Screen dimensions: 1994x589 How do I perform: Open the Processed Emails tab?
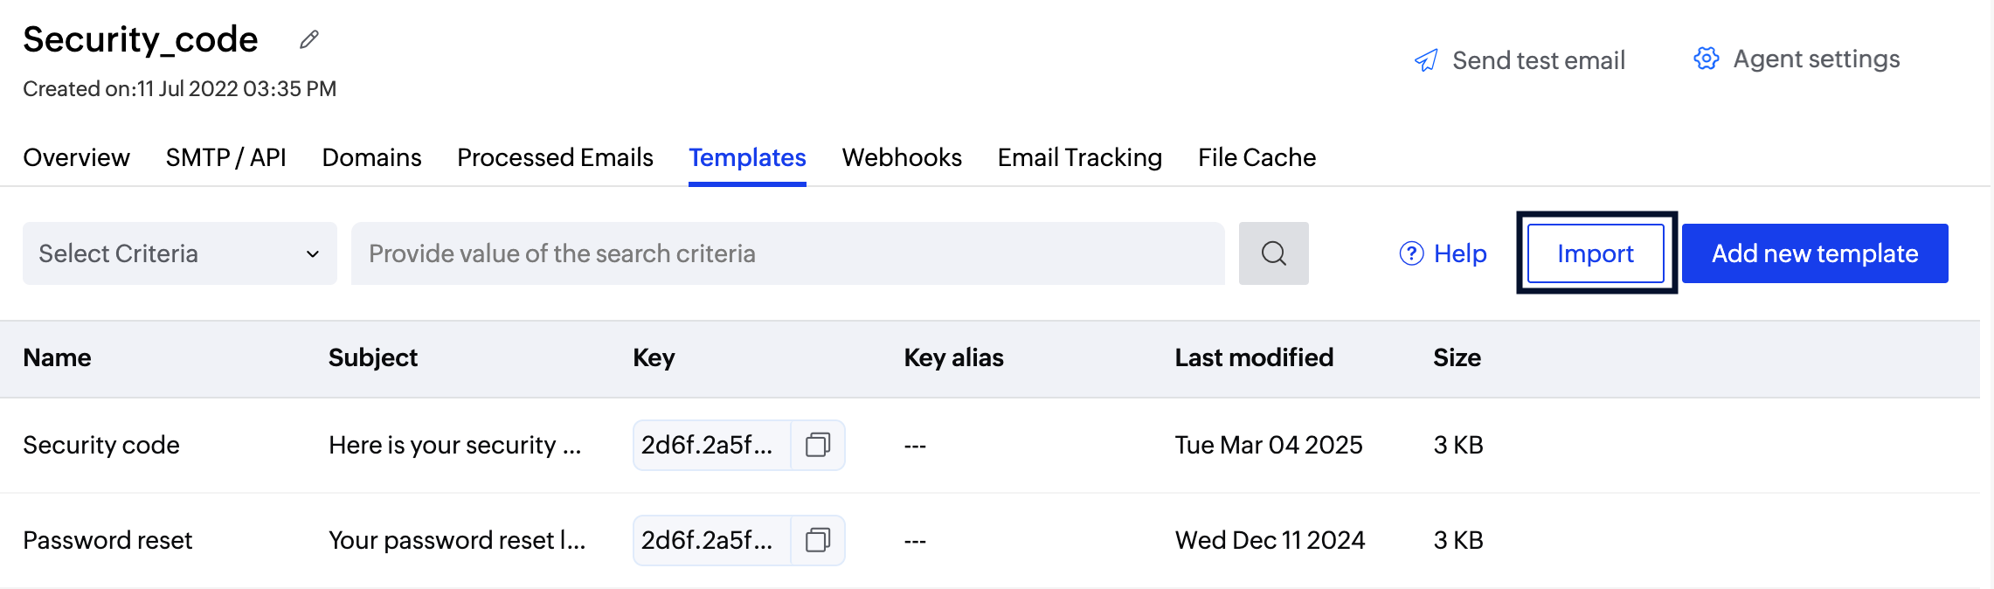pos(554,157)
